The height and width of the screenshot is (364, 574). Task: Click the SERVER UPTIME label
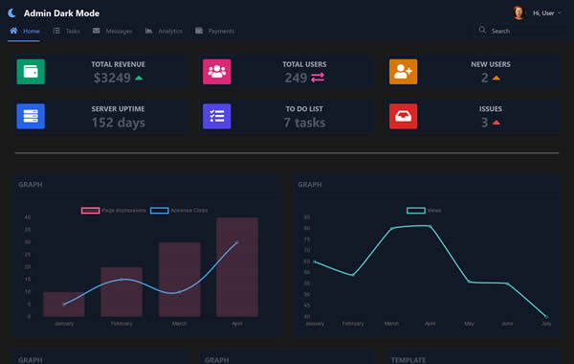point(119,109)
